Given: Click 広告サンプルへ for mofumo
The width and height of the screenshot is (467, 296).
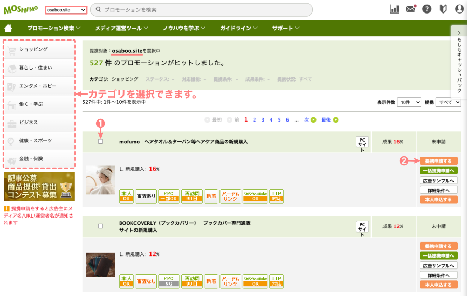Looking at the screenshot, I should [x=438, y=180].
